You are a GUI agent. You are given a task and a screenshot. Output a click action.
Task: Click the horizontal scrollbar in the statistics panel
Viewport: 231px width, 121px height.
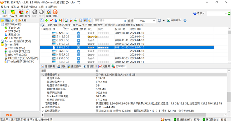point(125,115)
